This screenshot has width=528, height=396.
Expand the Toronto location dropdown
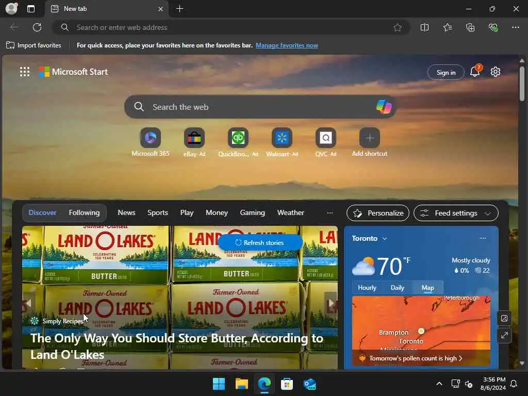(x=369, y=238)
